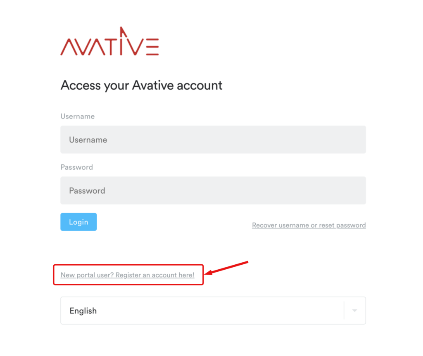Click the Access your Avative account heading
The height and width of the screenshot is (356, 423).
tap(141, 85)
